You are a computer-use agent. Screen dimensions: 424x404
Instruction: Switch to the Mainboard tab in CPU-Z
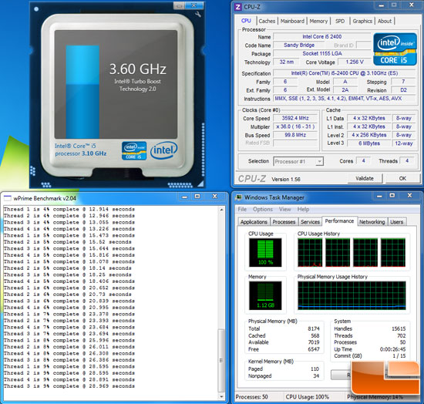[292, 21]
